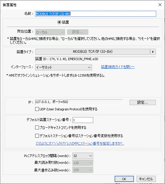Click the デフォルト装置ステーション番号 field

pyautogui.click(x=83, y=120)
